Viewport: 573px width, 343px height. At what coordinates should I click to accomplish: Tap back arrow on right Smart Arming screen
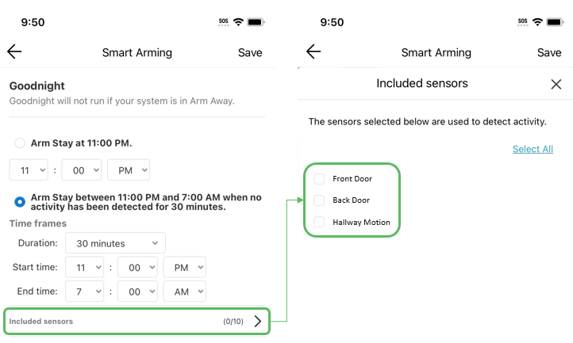click(313, 51)
